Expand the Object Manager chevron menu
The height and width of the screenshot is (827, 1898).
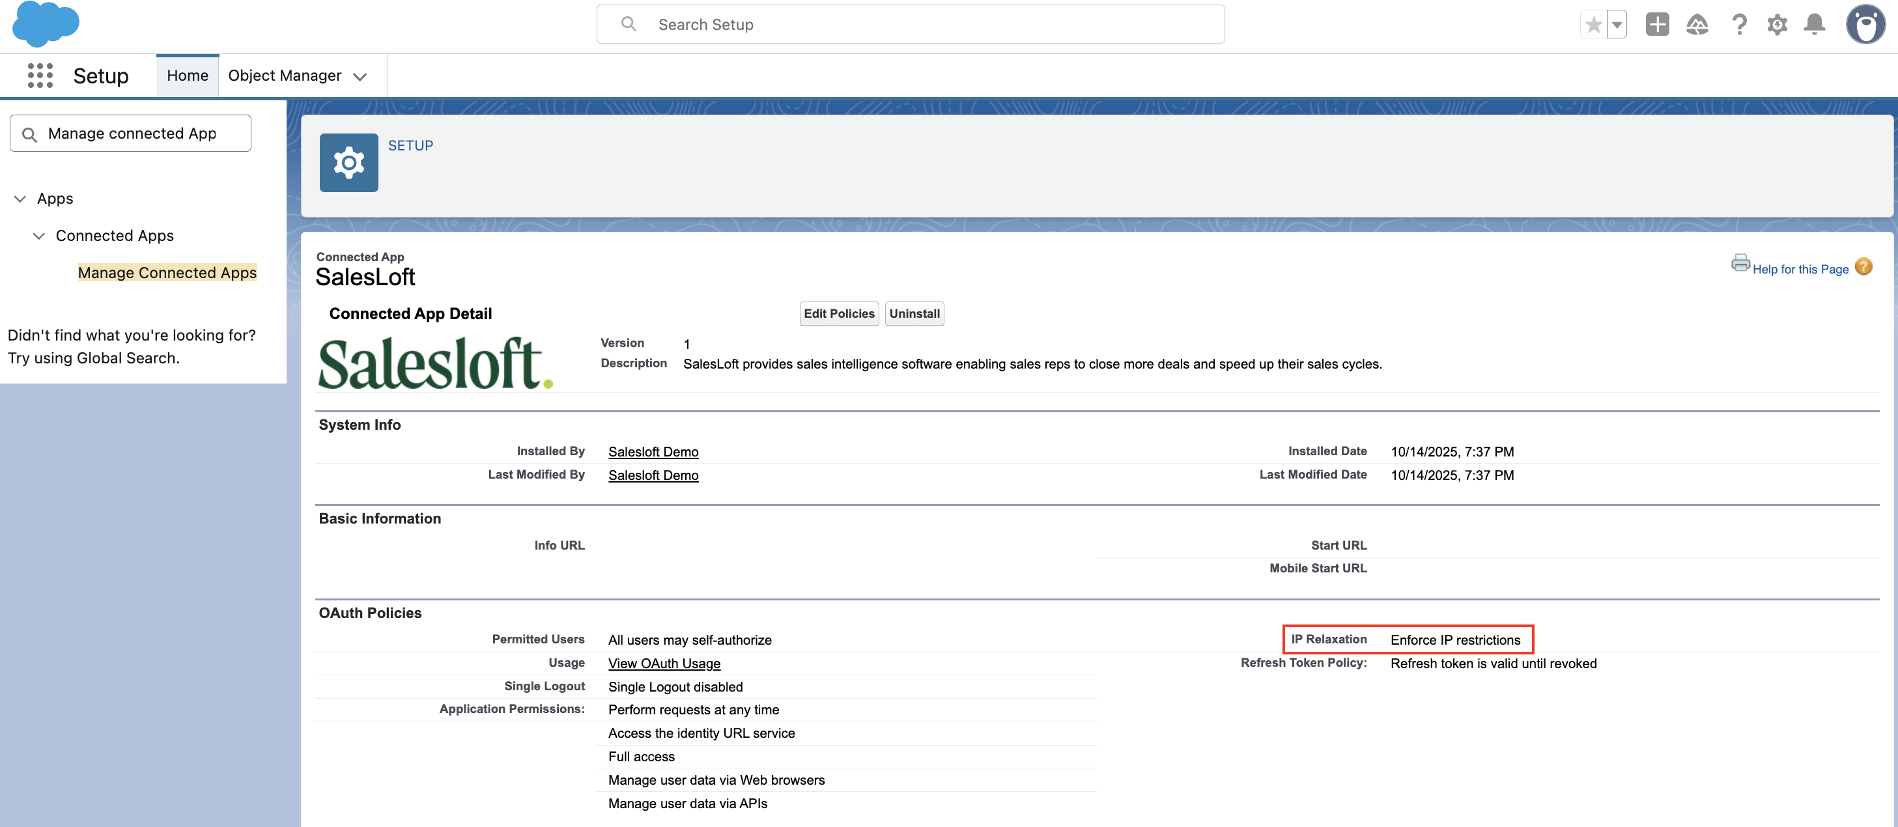click(x=360, y=77)
